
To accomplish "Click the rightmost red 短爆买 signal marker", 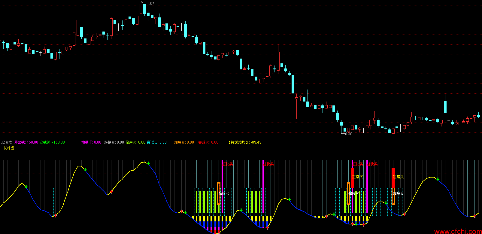I will coord(393,178).
